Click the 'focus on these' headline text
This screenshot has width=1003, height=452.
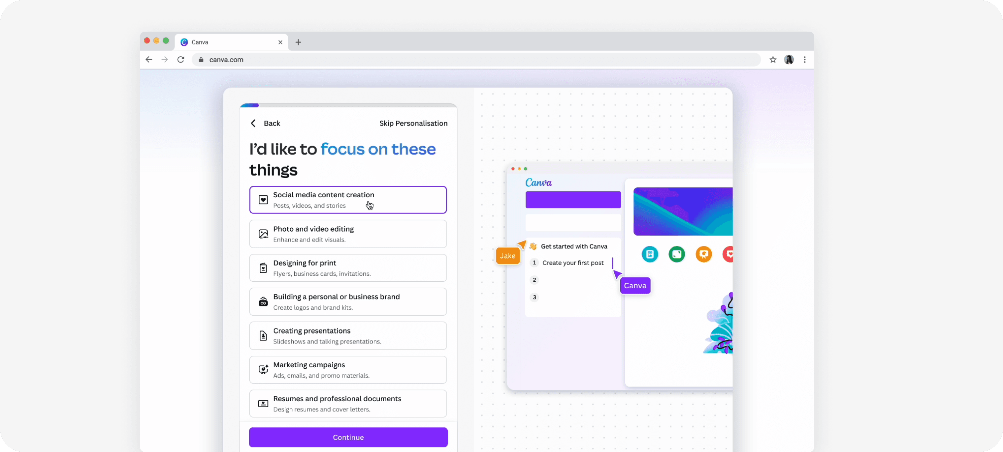click(378, 149)
